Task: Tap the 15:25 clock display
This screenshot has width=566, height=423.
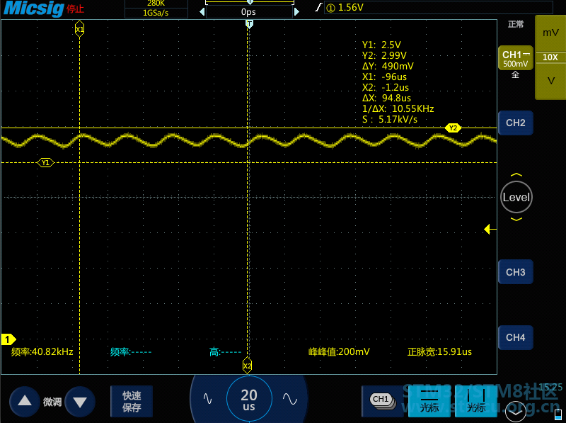Action: tap(551, 387)
